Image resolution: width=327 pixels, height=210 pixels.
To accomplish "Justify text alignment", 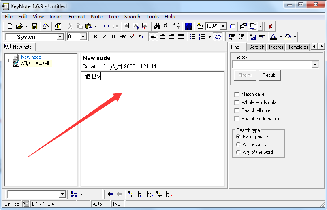I will pyautogui.click(x=181, y=37).
